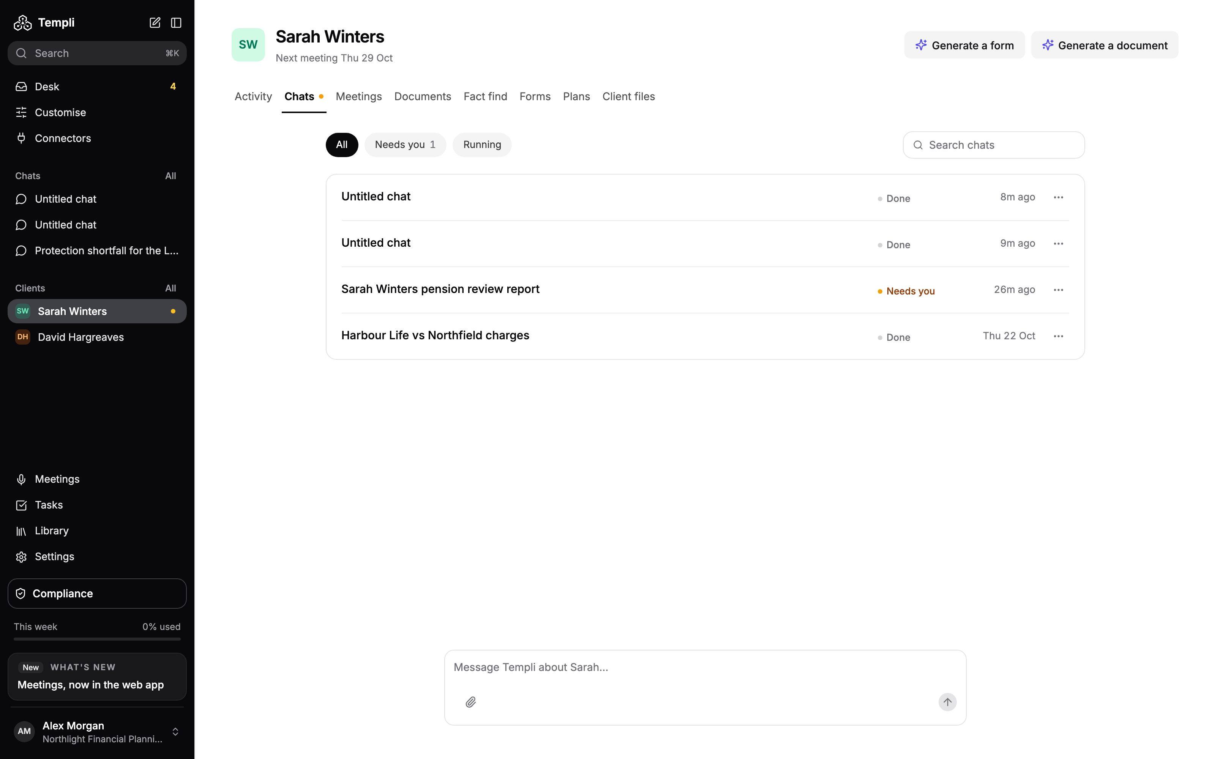Screen dimensions: 1215x759
Task: Open options for the 9m ago Untitled chat
Action: point(1058,244)
